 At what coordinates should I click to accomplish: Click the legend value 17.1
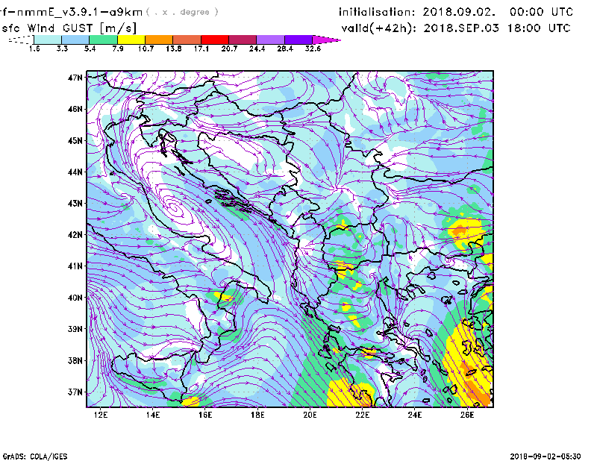click(201, 48)
